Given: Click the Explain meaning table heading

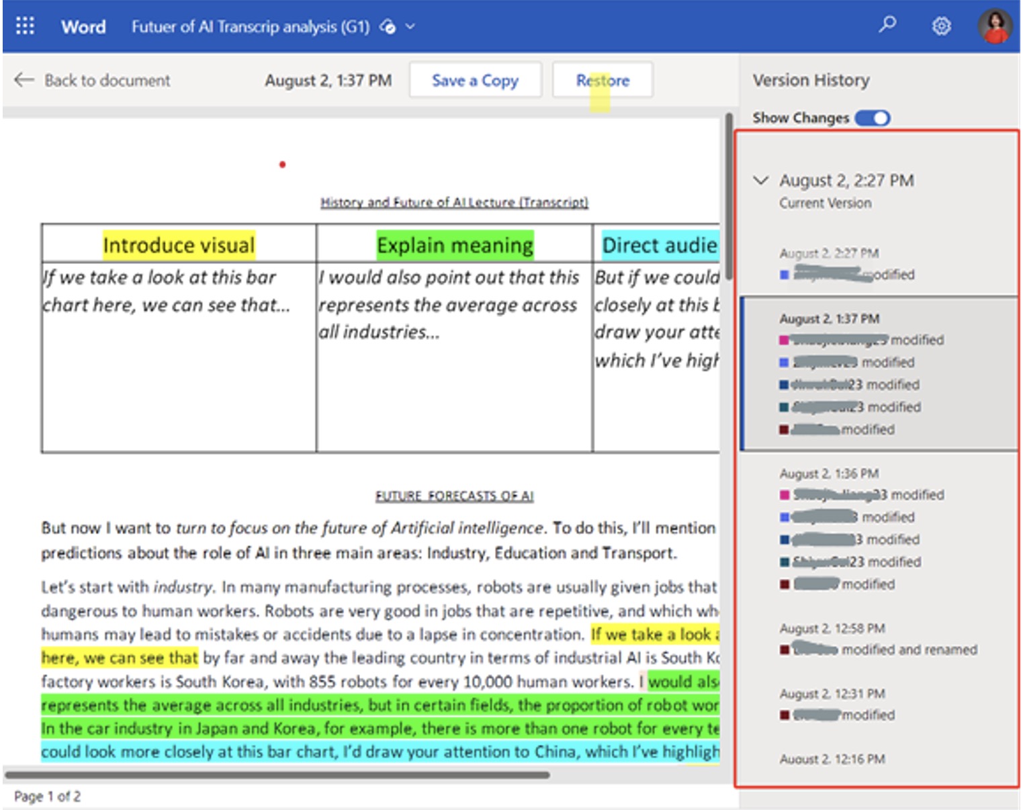Looking at the screenshot, I should point(455,245).
